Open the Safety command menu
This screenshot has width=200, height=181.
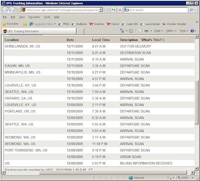click(171, 31)
